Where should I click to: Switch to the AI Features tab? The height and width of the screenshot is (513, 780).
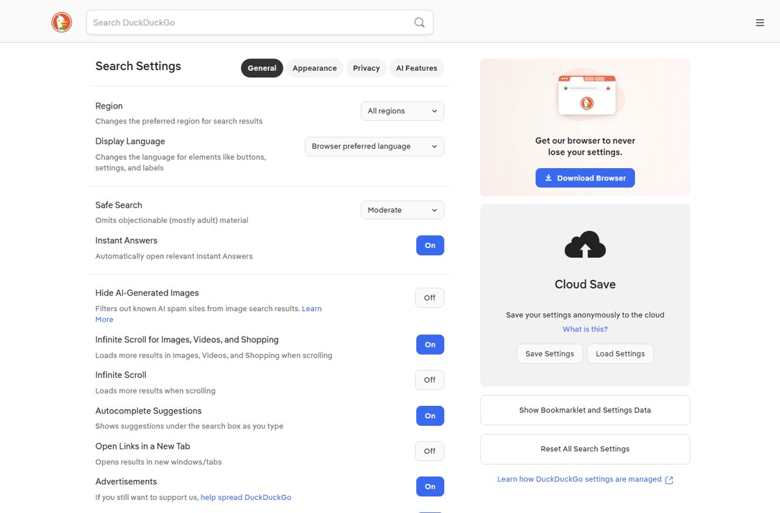pyautogui.click(x=417, y=68)
